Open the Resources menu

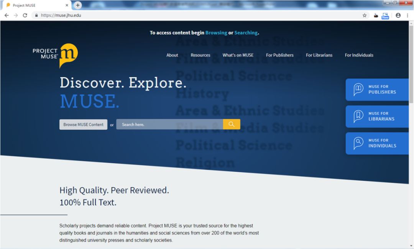[x=200, y=55]
